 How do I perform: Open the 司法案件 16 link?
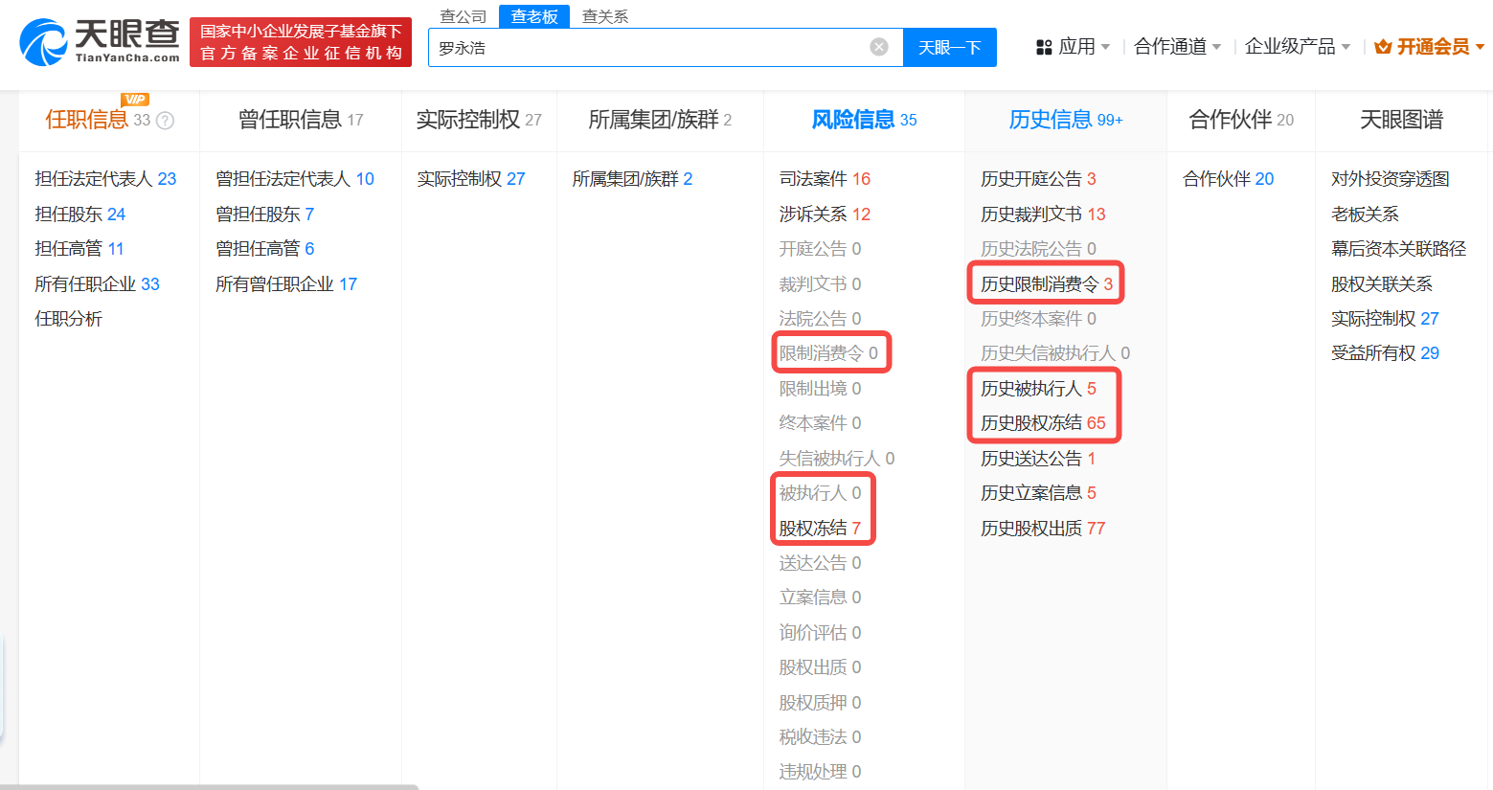tap(821, 178)
